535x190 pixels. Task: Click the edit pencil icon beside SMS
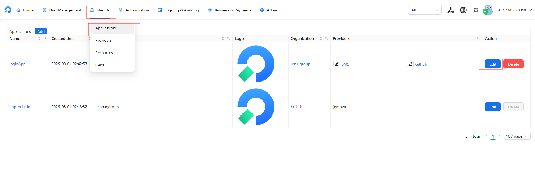(x=337, y=64)
